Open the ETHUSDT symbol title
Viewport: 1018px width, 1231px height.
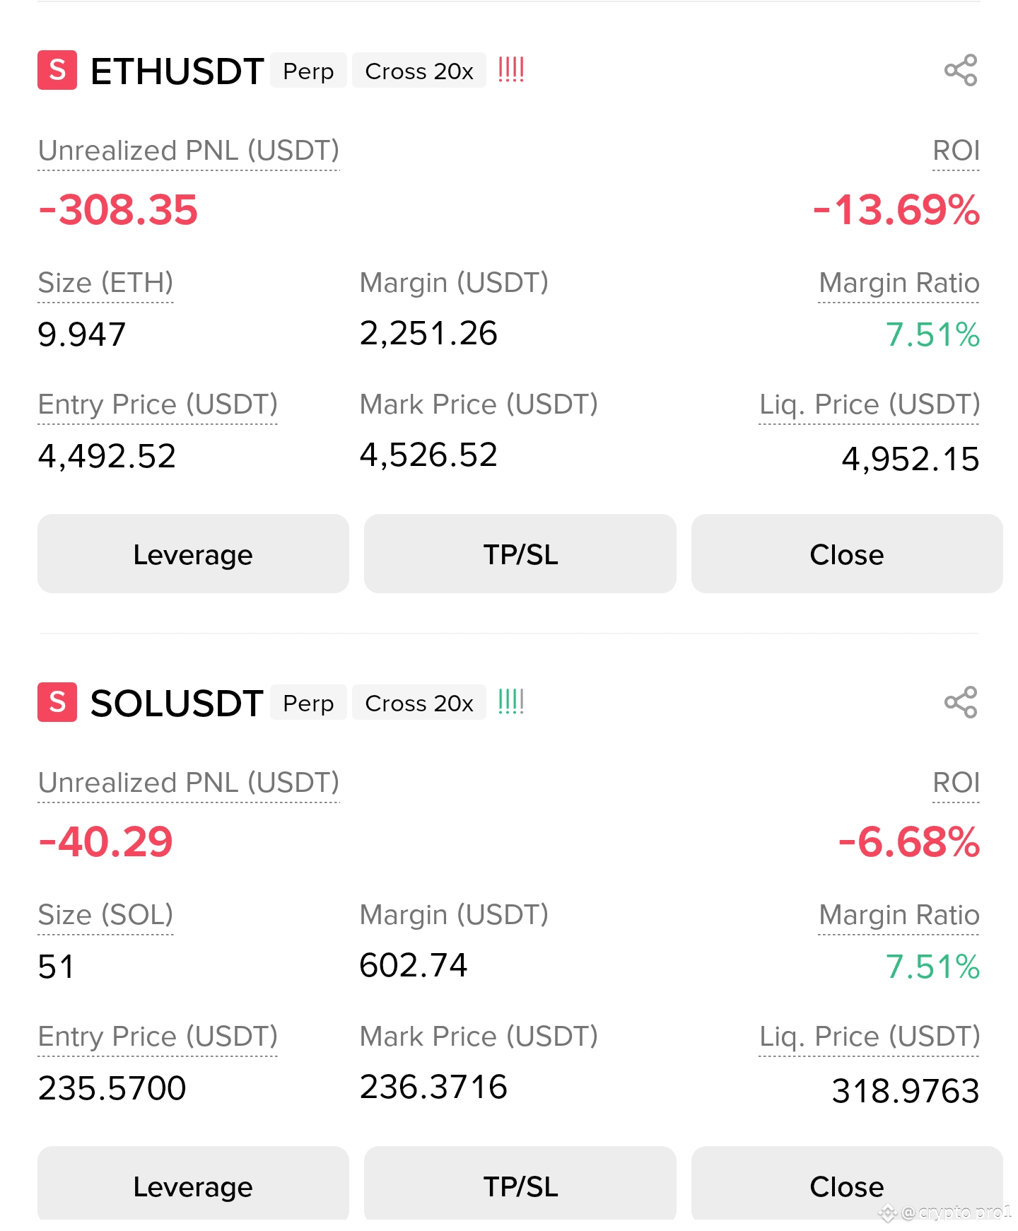click(177, 71)
